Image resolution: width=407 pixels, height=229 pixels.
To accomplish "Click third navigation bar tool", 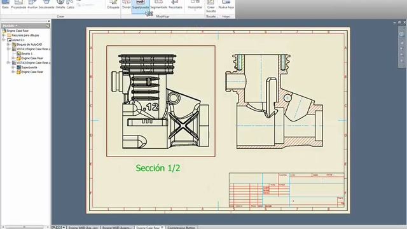I will 402,48.
